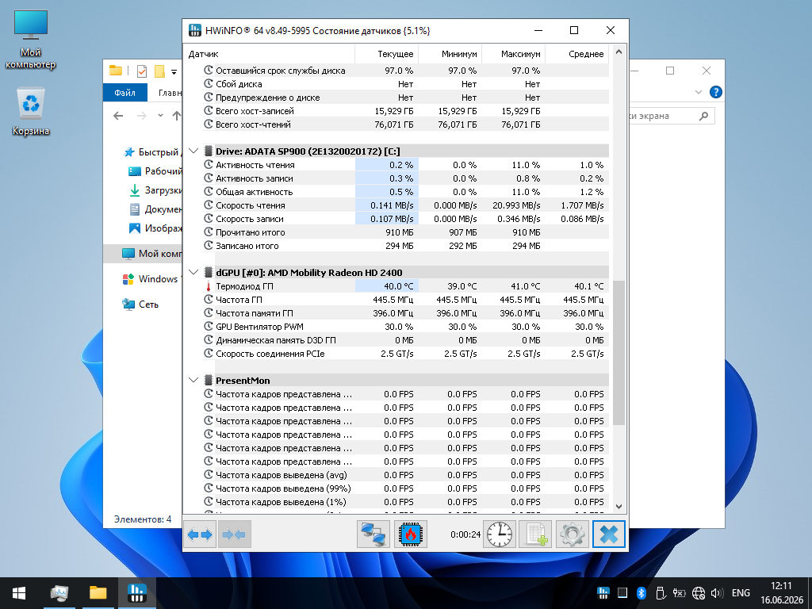Screen dimensions: 812x609
Task: Click the volume speaker tray icon
Action: (x=717, y=593)
